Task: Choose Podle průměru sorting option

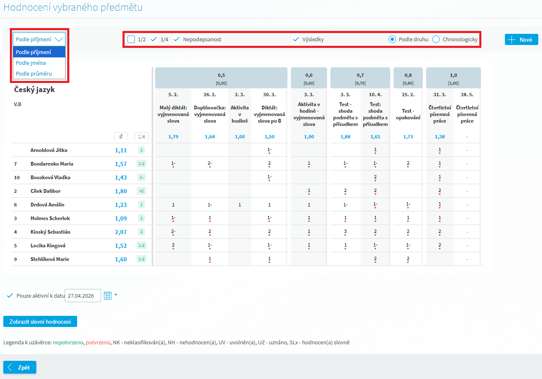Action: coord(34,74)
